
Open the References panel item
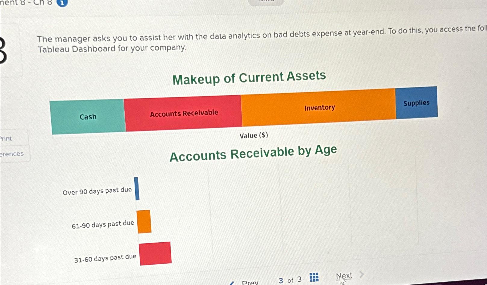(x=12, y=153)
